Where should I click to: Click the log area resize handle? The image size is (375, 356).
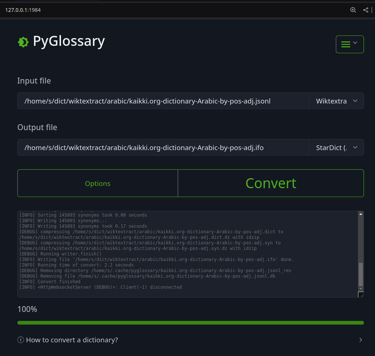coord(361,295)
